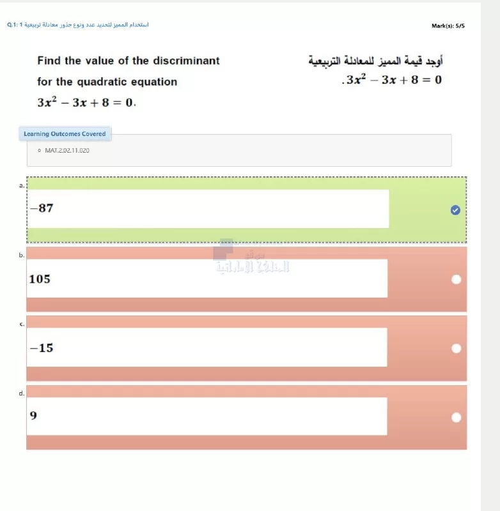Click the option letter 'a.' label
The image size is (500, 511).
click(22, 185)
